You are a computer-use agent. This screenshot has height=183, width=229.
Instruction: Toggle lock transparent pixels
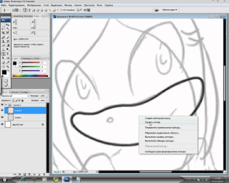(x=13, y=101)
